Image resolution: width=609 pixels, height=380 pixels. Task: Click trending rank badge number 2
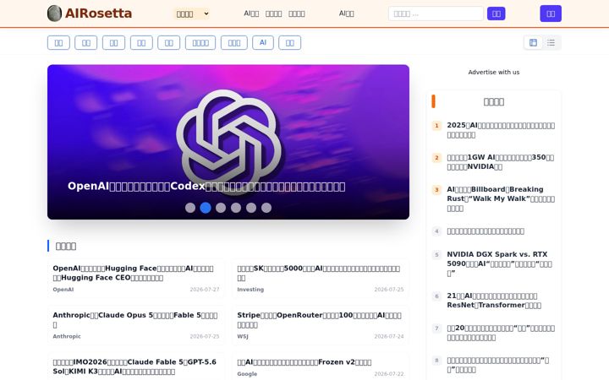(436, 157)
